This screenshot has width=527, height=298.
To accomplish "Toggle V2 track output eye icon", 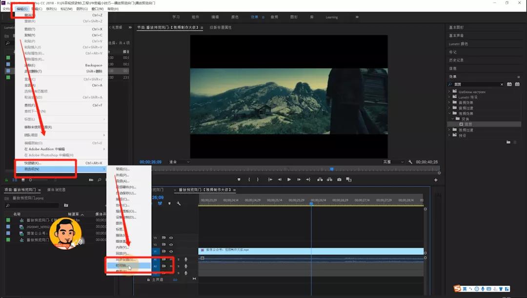I will coord(171,244).
